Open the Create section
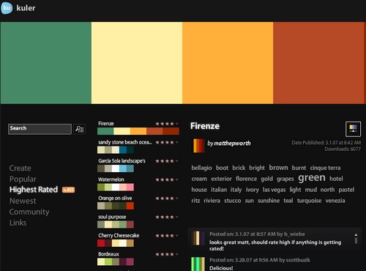The width and height of the screenshot is (366, 271). point(20,168)
